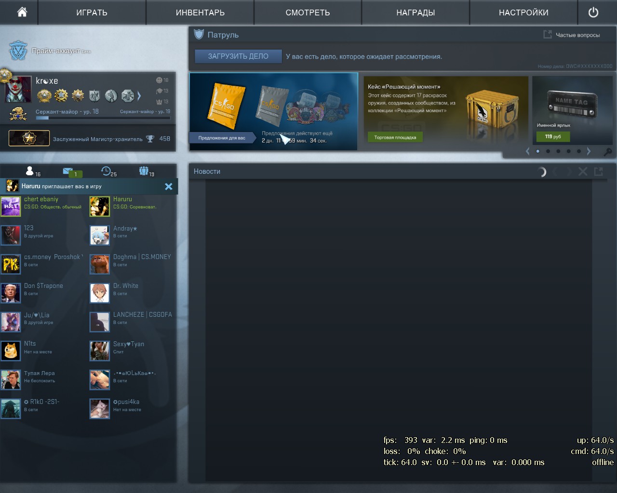Click the friendly commendation smiley icon
This screenshot has height=493, width=617.
click(x=159, y=80)
